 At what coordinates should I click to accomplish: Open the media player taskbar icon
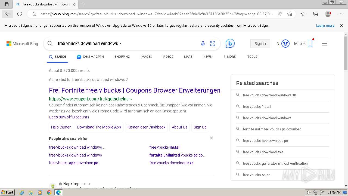point(40,192)
